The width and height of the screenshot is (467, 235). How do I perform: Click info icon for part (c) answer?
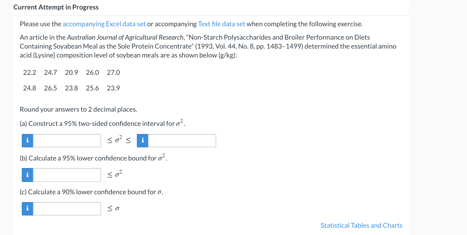[x=27, y=209]
